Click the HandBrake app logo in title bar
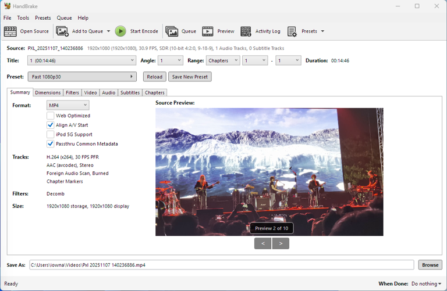447x291 pixels. pos(7,6)
